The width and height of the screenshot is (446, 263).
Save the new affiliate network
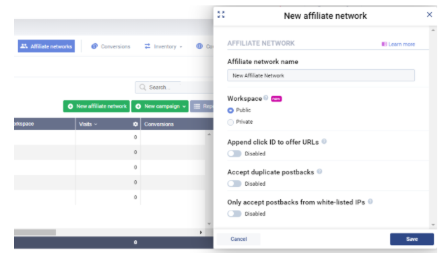coord(412,239)
